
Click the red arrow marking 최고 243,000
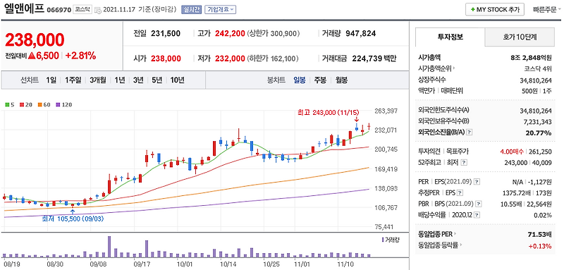pos(357,119)
